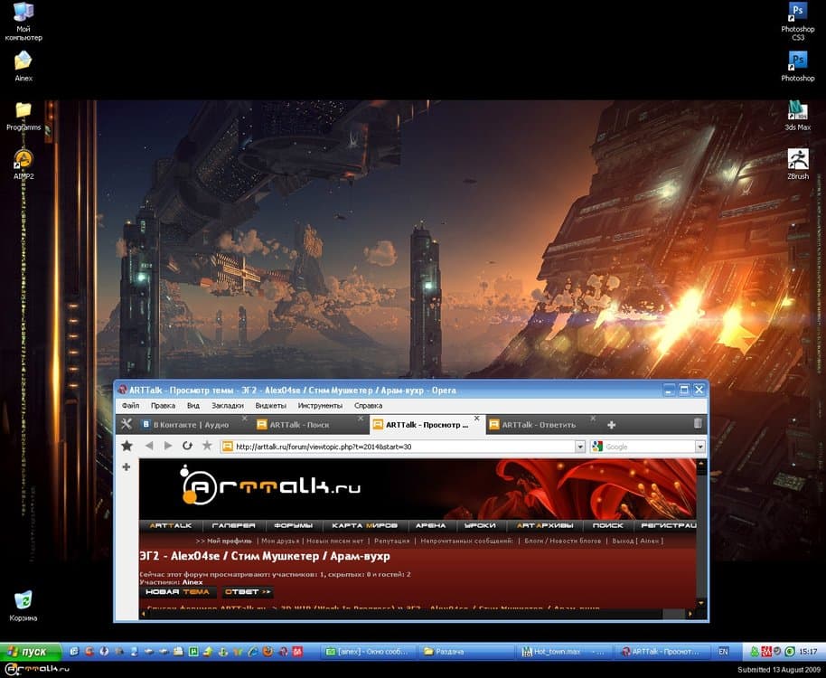Expand the address bar URL dropdown
The image size is (826, 678).
tap(580, 447)
